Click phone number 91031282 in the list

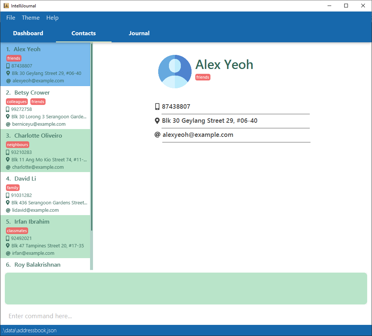pos(21,195)
